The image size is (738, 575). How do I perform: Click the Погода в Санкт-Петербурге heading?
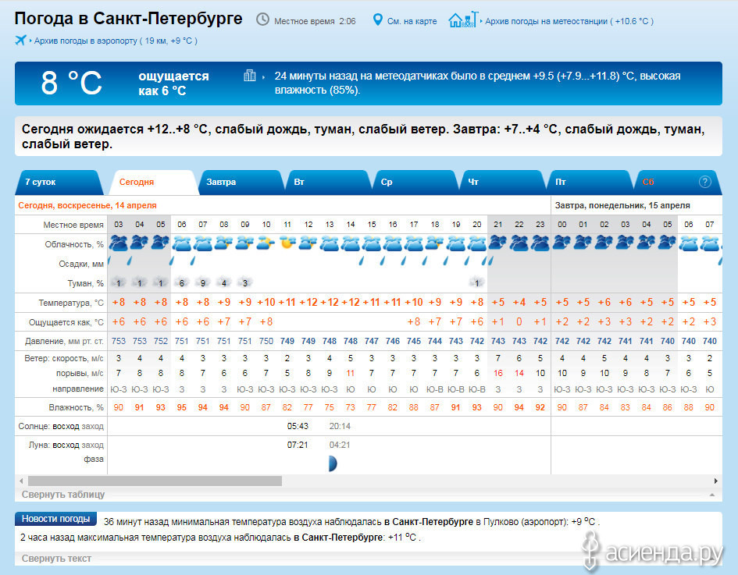(x=128, y=19)
